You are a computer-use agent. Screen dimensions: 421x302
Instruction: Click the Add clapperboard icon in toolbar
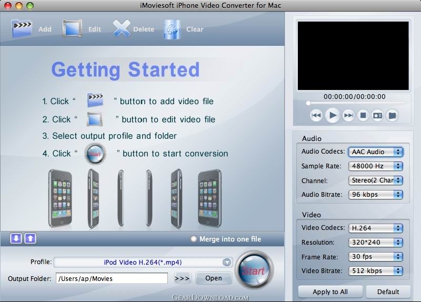point(22,28)
